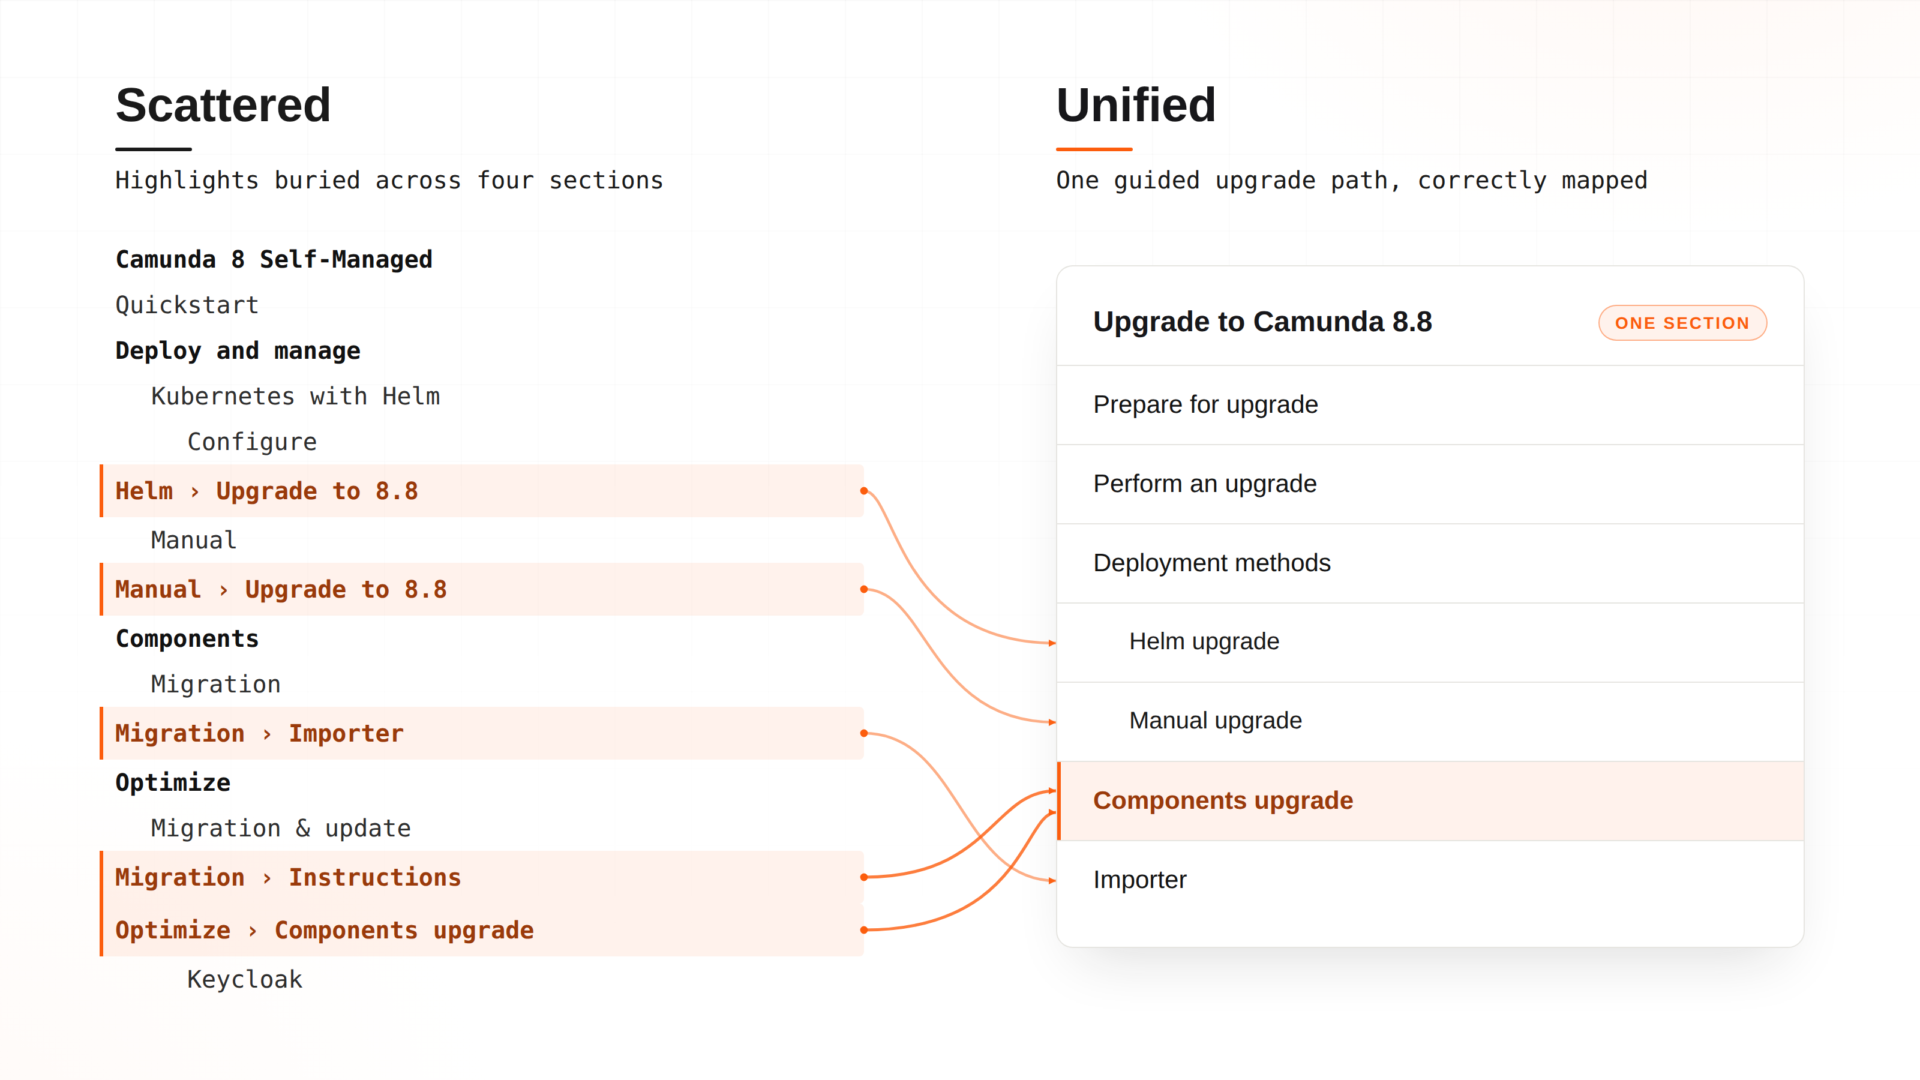Click Helm › Upgrade to 8.8 row
Image resolution: width=1920 pixels, height=1080 pixels.
pyautogui.click(x=481, y=491)
